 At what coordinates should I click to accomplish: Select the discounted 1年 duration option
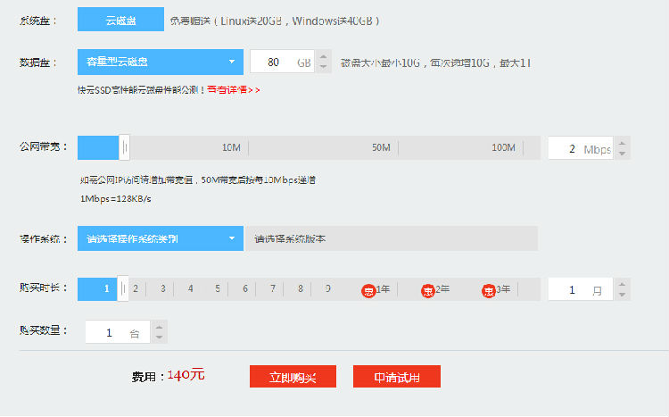point(376,289)
